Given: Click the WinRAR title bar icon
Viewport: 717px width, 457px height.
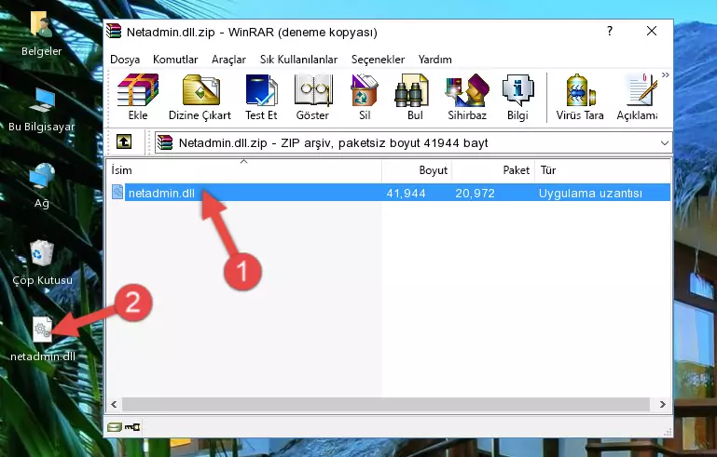Looking at the screenshot, I should pyautogui.click(x=114, y=31).
